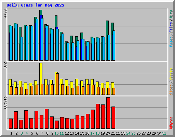This screenshot has height=137, width=175.
Task: Click the tall yellow visits bar for day 7
Action: point(41,74)
